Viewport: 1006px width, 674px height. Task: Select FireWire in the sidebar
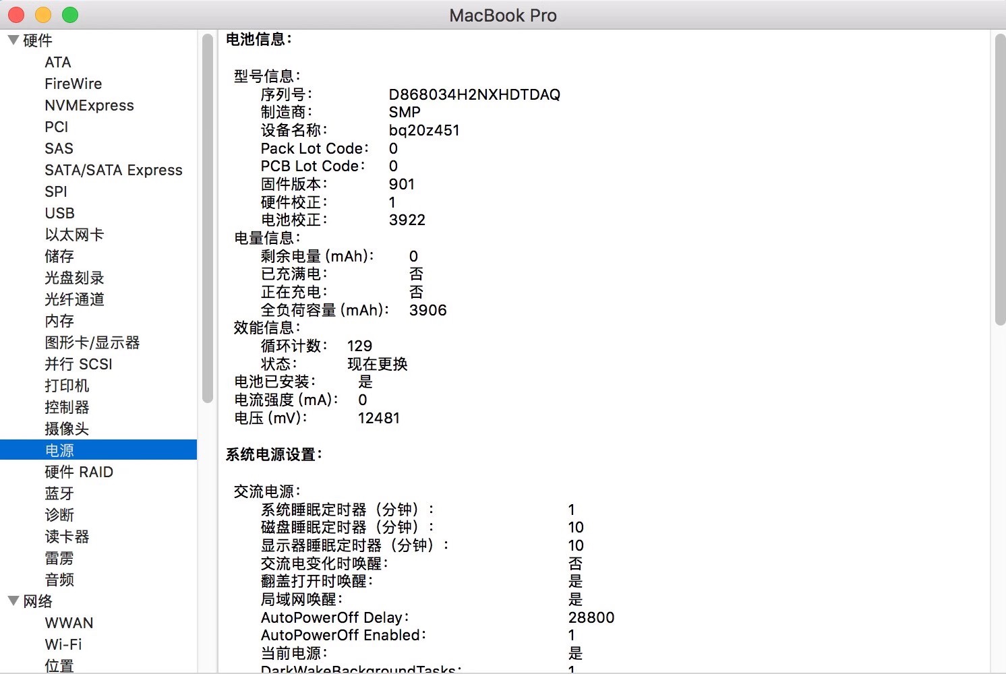pyautogui.click(x=73, y=84)
